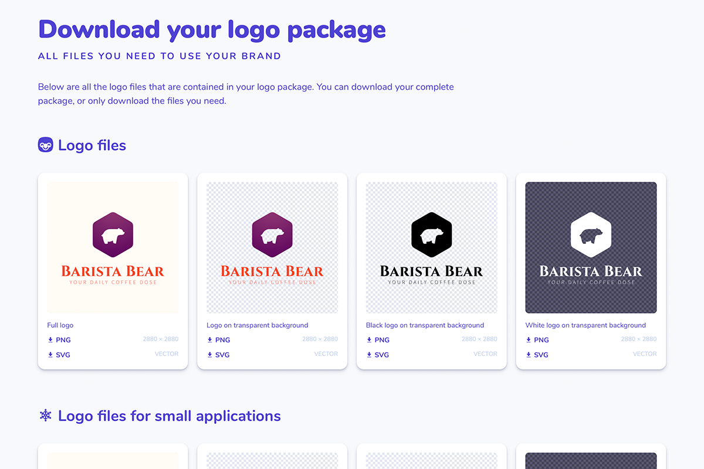Click the Full logo preview image
Viewport: 704px width, 469px height.
coord(112,247)
